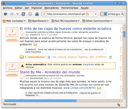
Task: Run search with magnifier icon
Action: (x=123, y=14)
